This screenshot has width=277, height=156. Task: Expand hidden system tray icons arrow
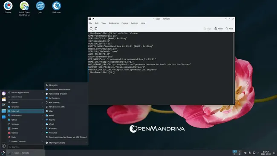(x=258, y=153)
